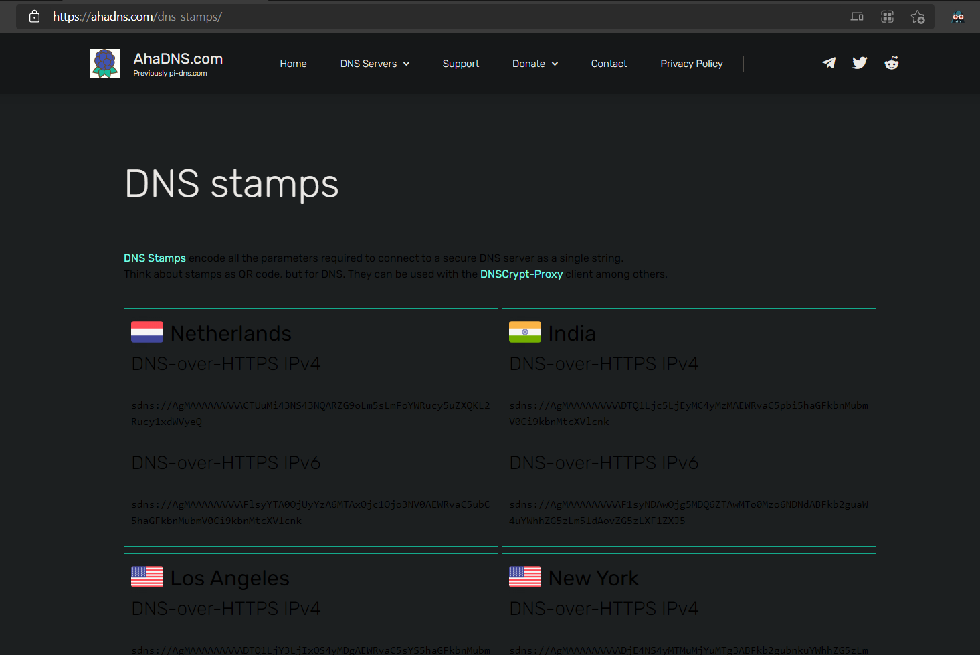The image size is (980, 655).
Task: Open the browser collections icon
Action: (887, 16)
